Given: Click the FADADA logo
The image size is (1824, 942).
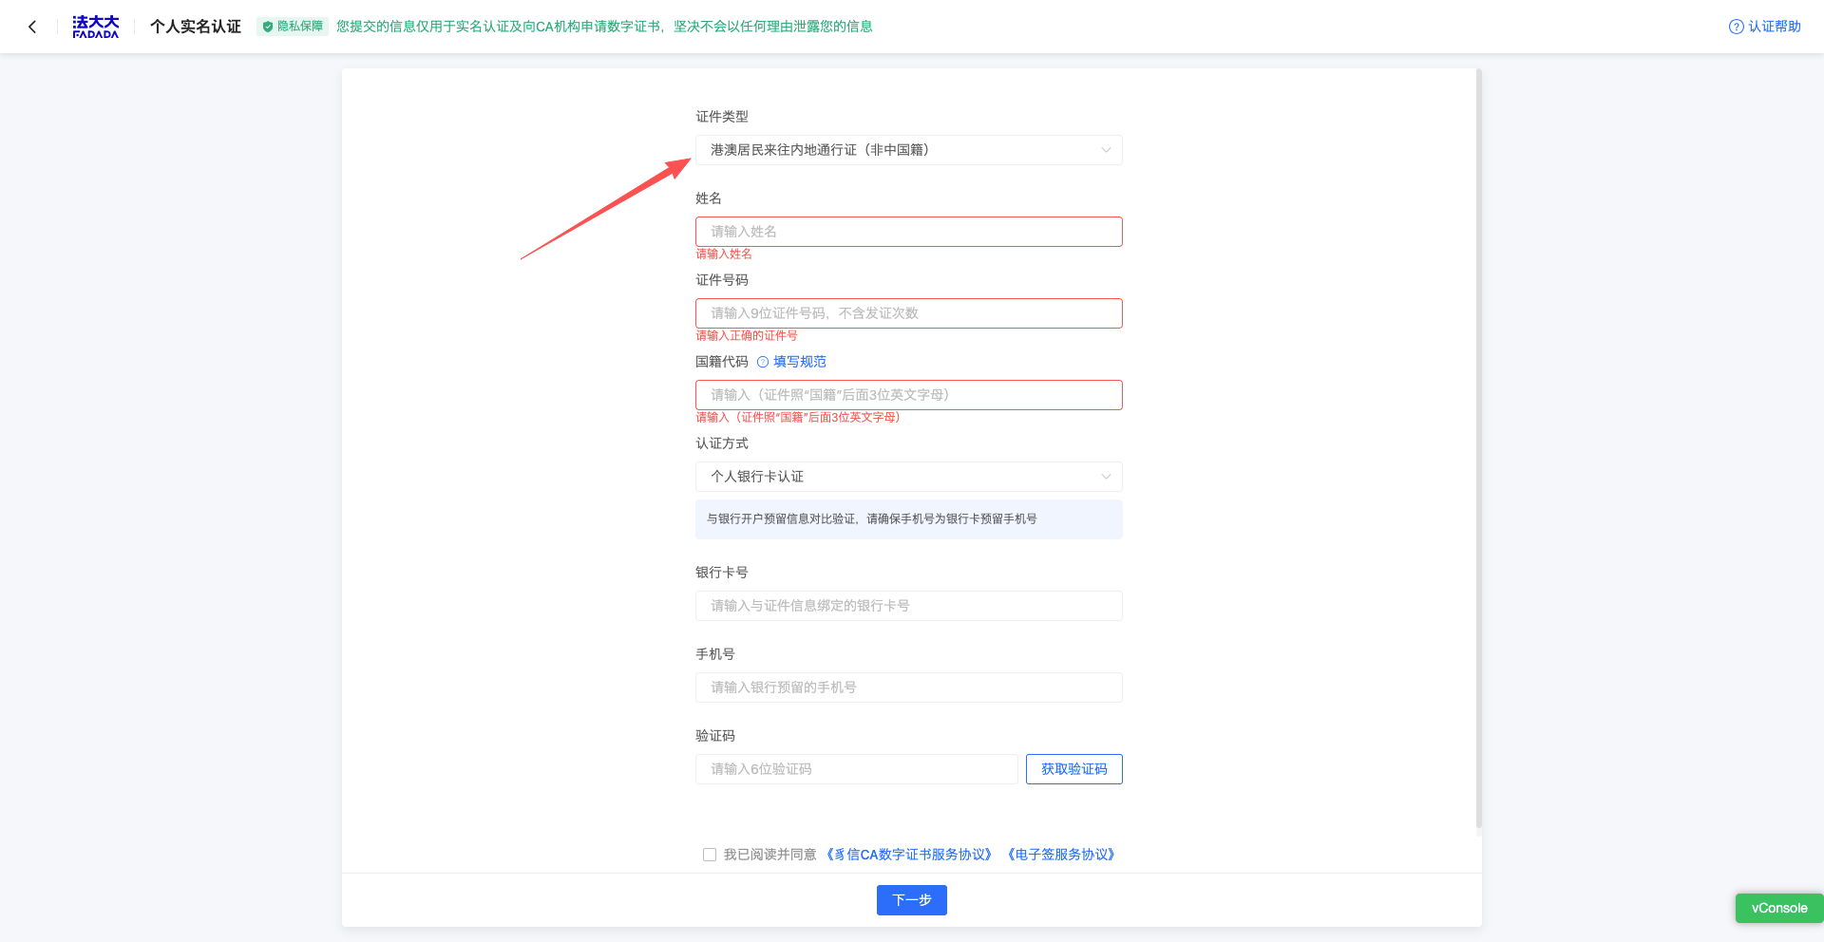Looking at the screenshot, I should (x=96, y=27).
